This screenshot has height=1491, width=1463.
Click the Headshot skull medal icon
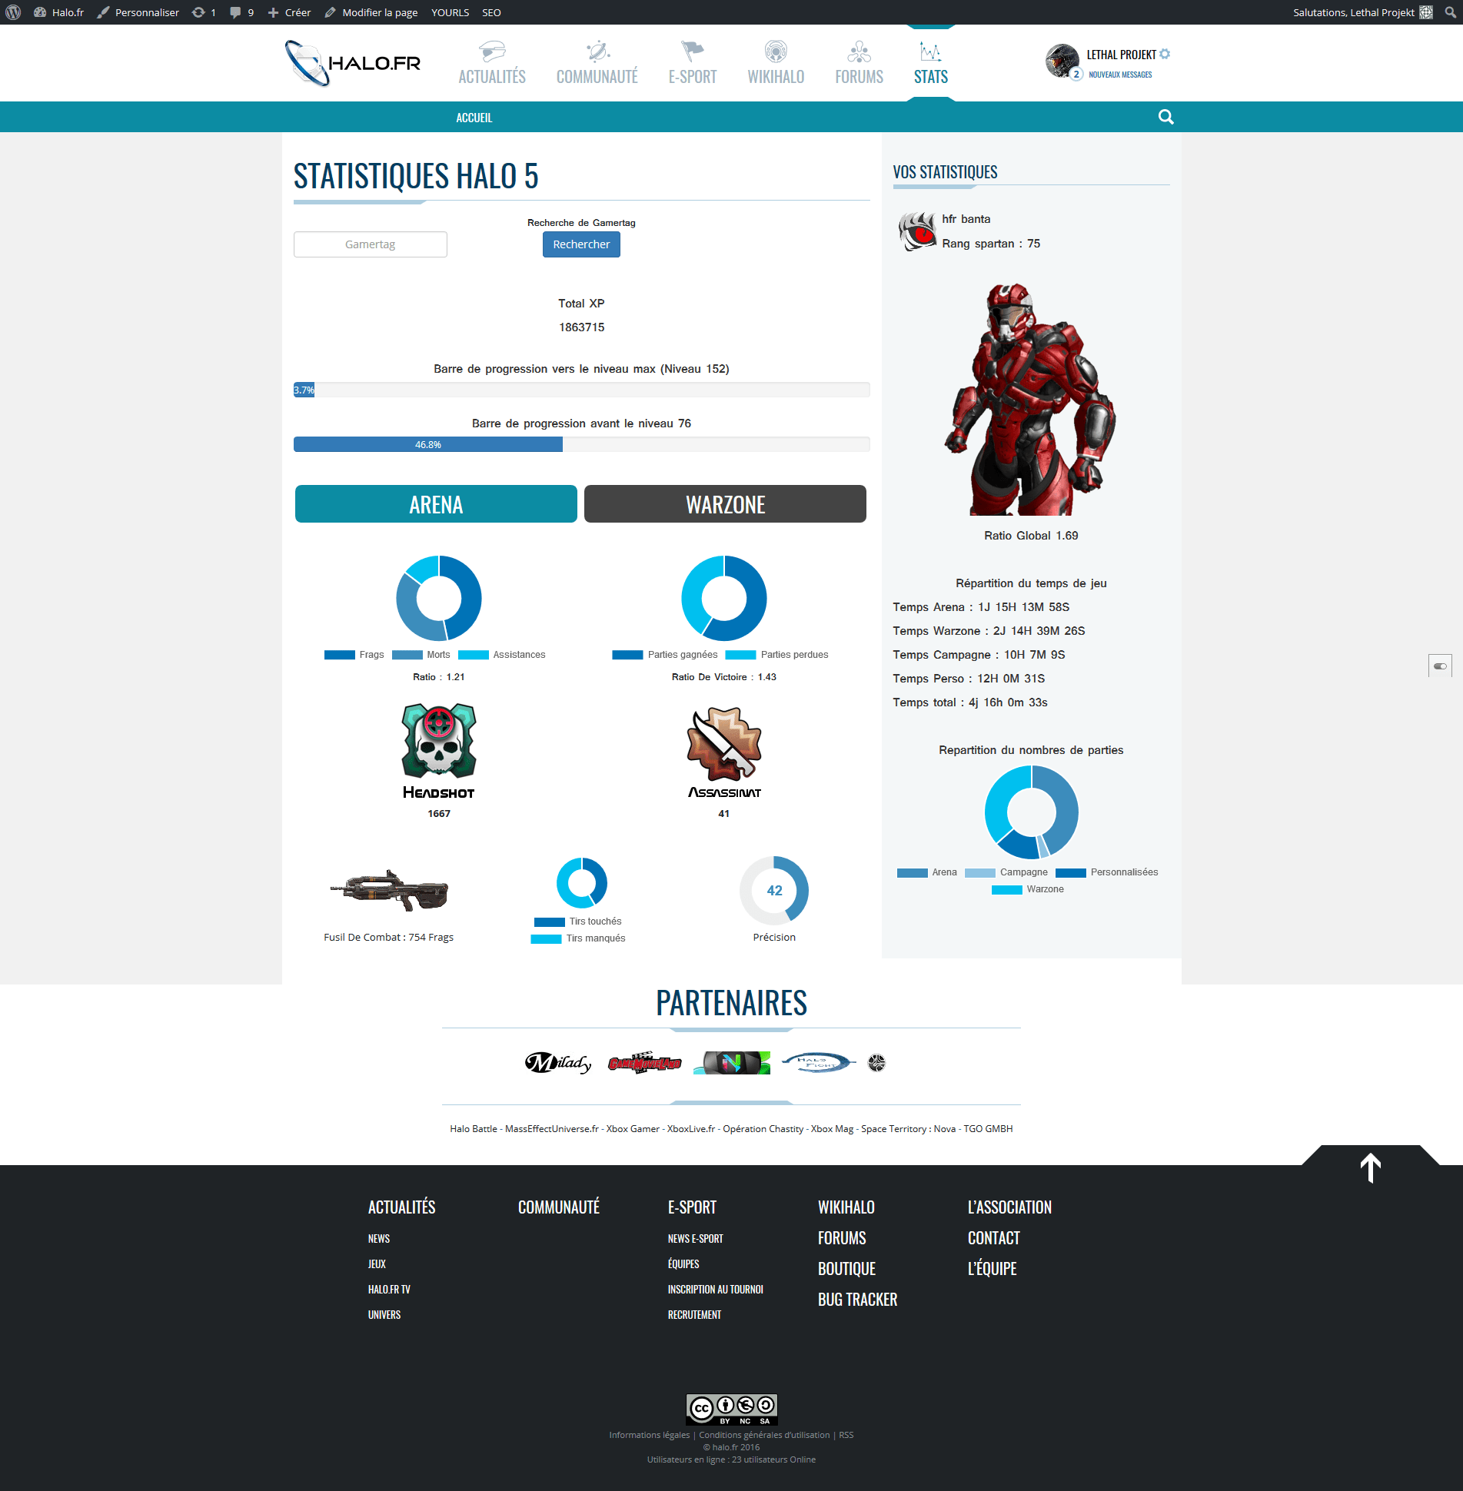pos(439,740)
